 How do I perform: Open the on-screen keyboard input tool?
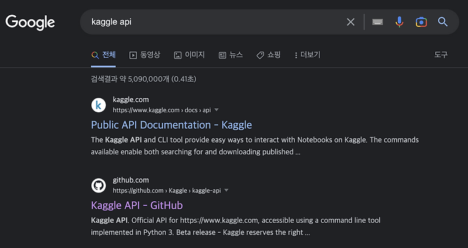(377, 22)
